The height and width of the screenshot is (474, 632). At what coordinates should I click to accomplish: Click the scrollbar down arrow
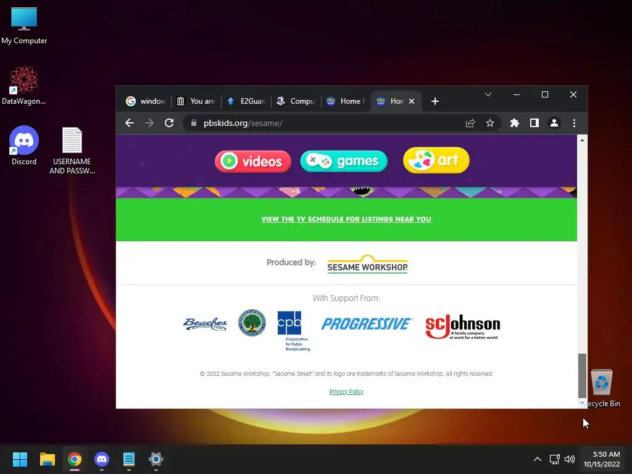pyautogui.click(x=582, y=403)
